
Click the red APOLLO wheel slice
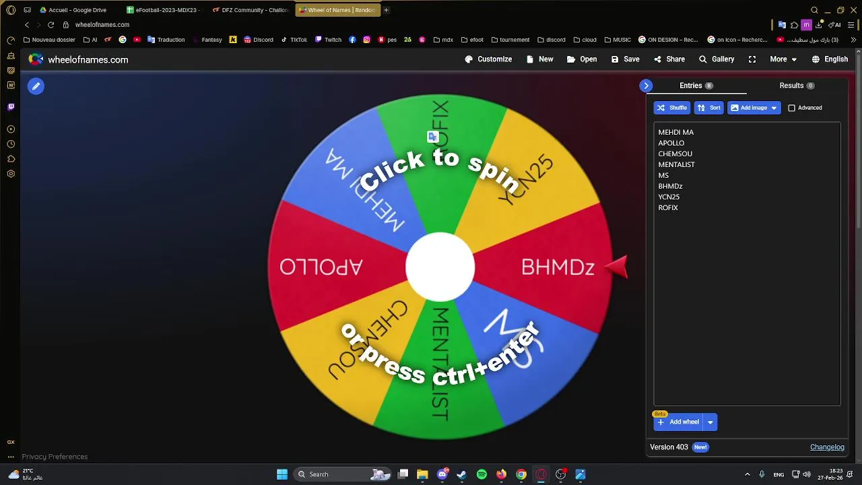click(x=321, y=267)
